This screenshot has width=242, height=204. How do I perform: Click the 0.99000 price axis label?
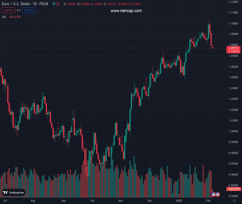point(233,142)
